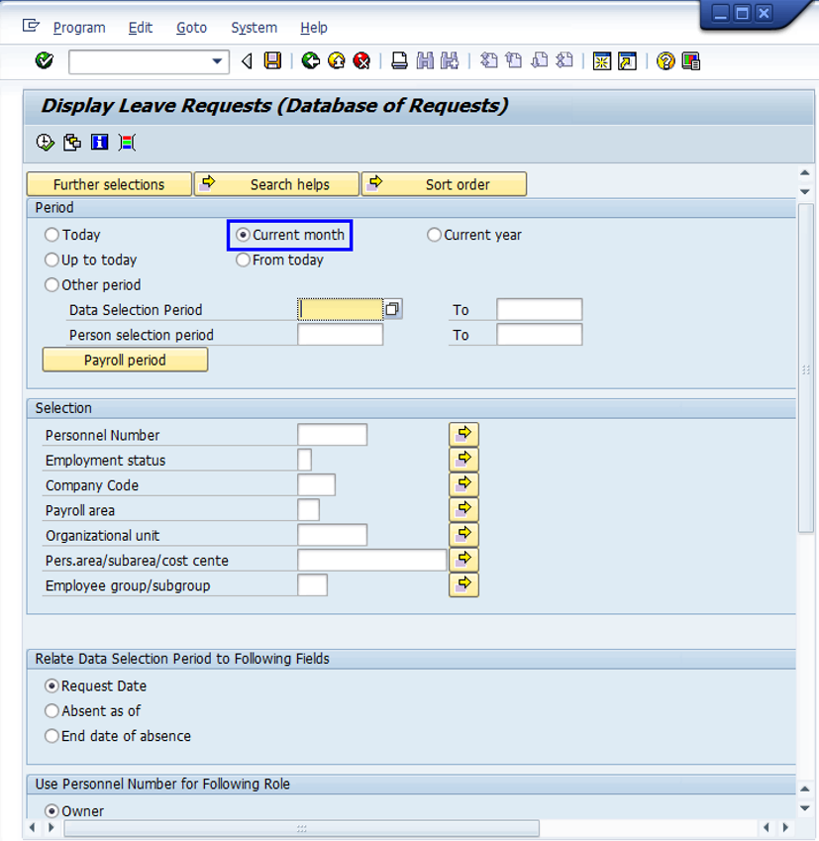This screenshot has width=819, height=841.
Task: Click the Last Page icon
Action: coord(564,60)
